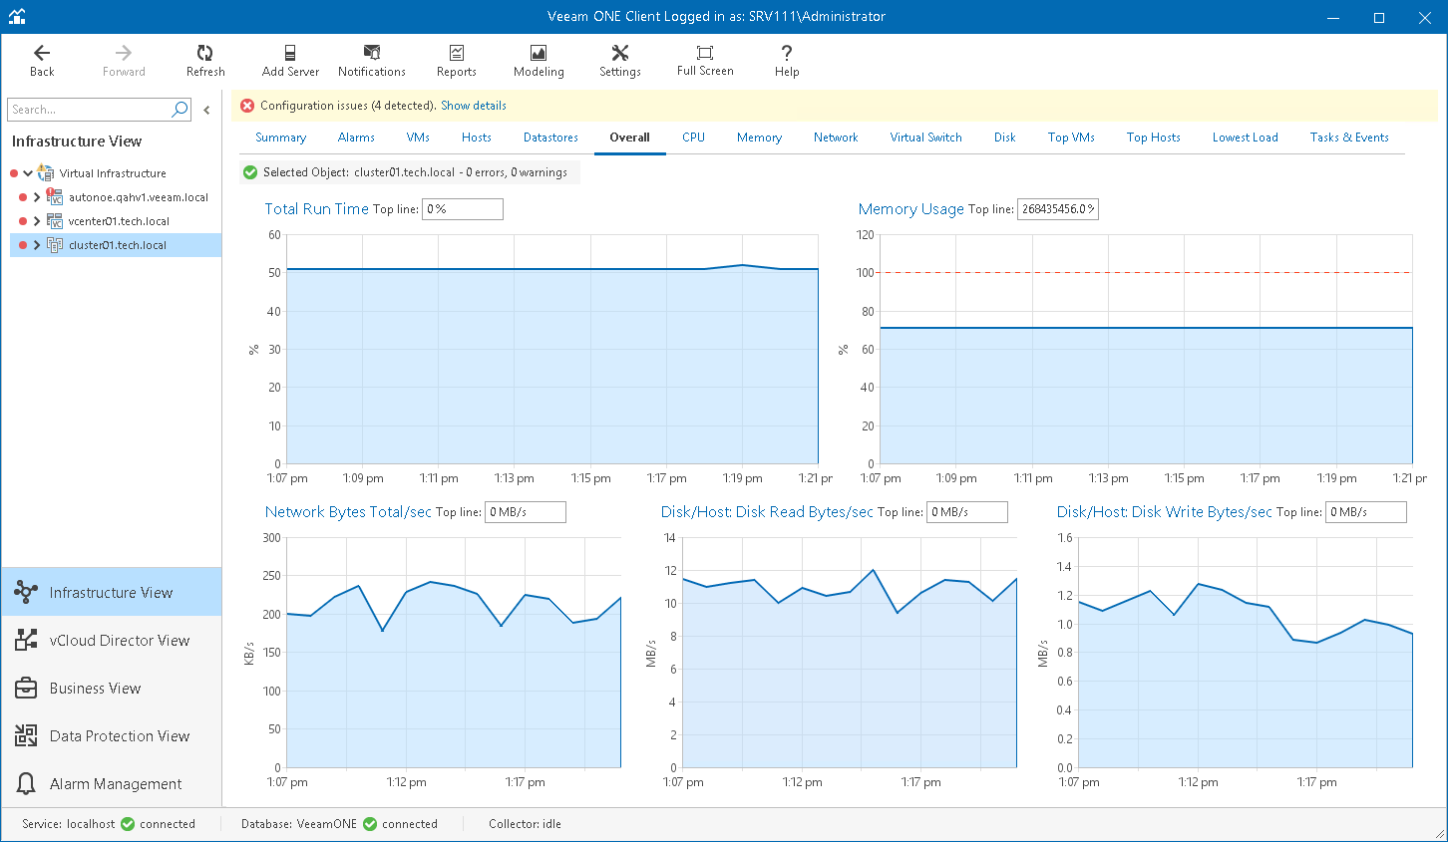
Task: Click the vCloud Director View icon
Action: (x=26, y=640)
